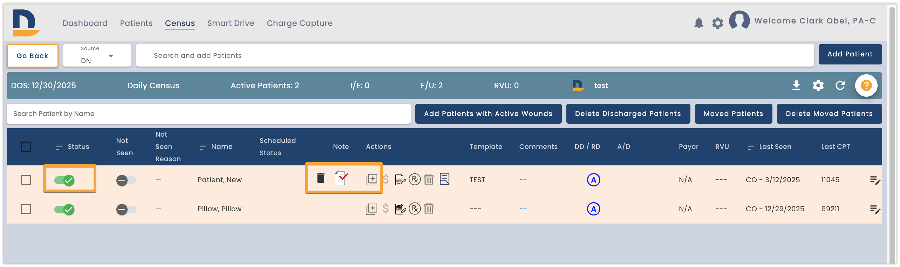Open census settings gear in blue bar
This screenshot has height=267, width=900.
coord(818,85)
